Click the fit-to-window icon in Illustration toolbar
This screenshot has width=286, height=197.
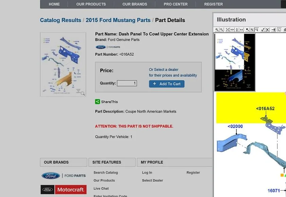pyautogui.click(x=228, y=30)
